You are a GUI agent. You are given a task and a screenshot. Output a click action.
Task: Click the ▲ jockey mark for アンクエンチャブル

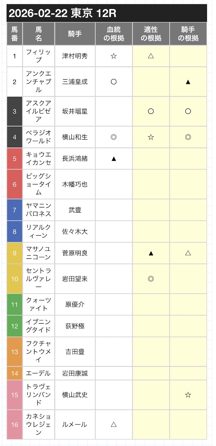pos(188,82)
